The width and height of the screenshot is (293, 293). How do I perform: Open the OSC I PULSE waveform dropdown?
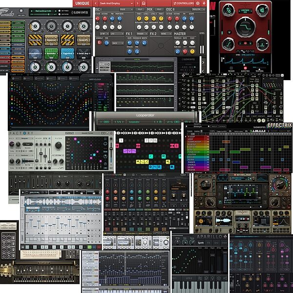[x=126, y=9]
